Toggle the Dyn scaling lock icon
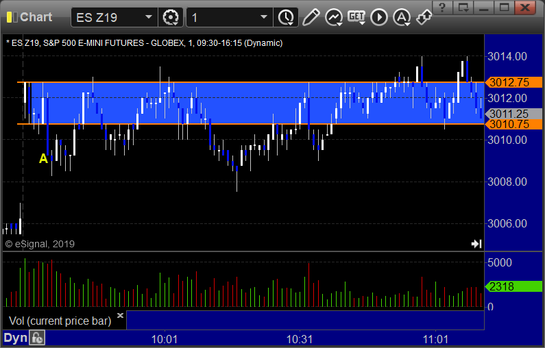545x348 pixels. 37,338
